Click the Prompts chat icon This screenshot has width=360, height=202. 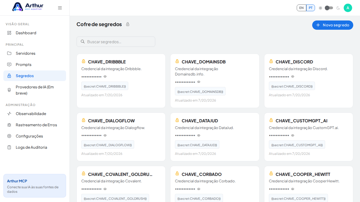pyautogui.click(x=9, y=65)
